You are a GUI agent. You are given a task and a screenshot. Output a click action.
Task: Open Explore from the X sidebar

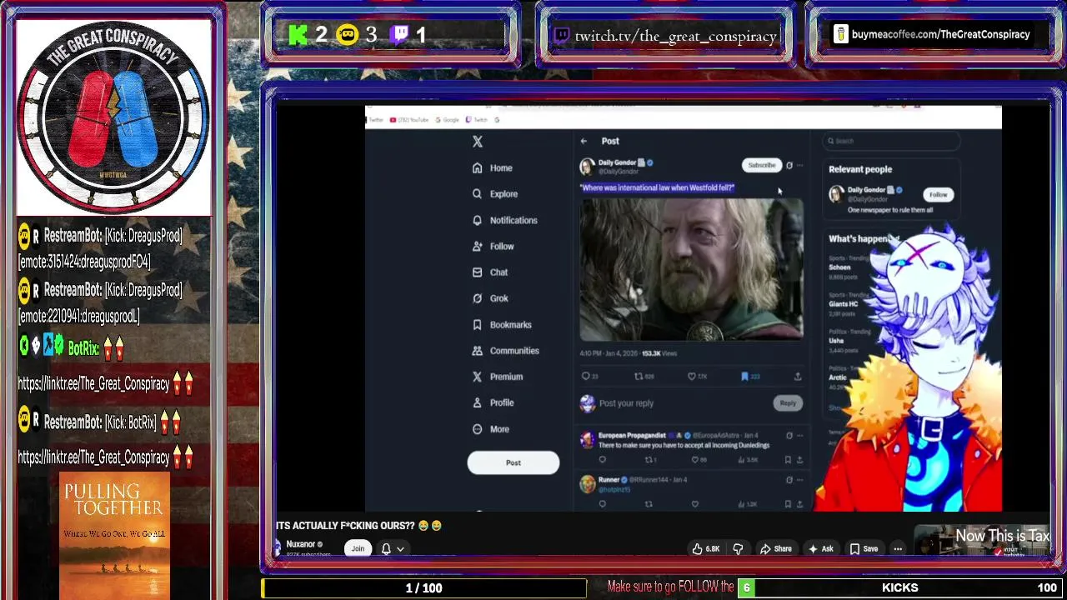click(494, 194)
